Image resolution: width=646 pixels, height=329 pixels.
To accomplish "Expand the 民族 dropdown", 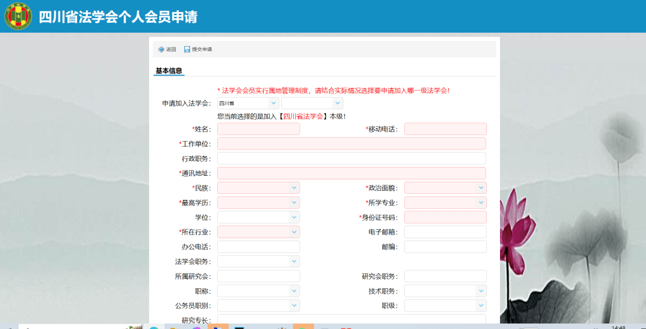I will pos(258,188).
